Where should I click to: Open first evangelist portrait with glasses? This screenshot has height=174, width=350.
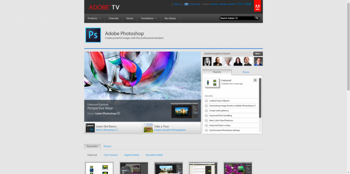coord(207,61)
